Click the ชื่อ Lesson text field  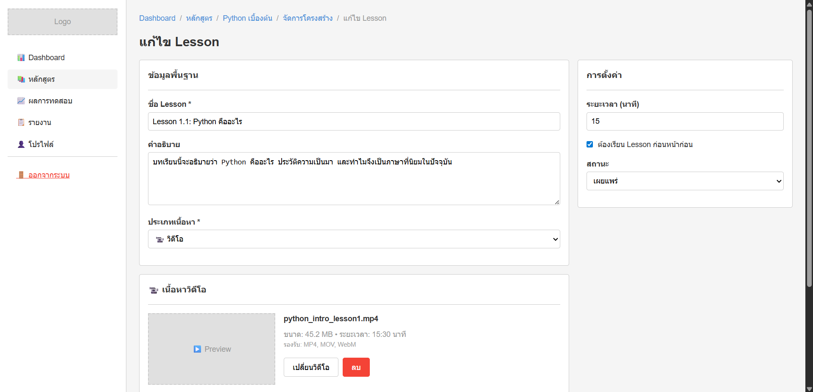[x=354, y=122]
